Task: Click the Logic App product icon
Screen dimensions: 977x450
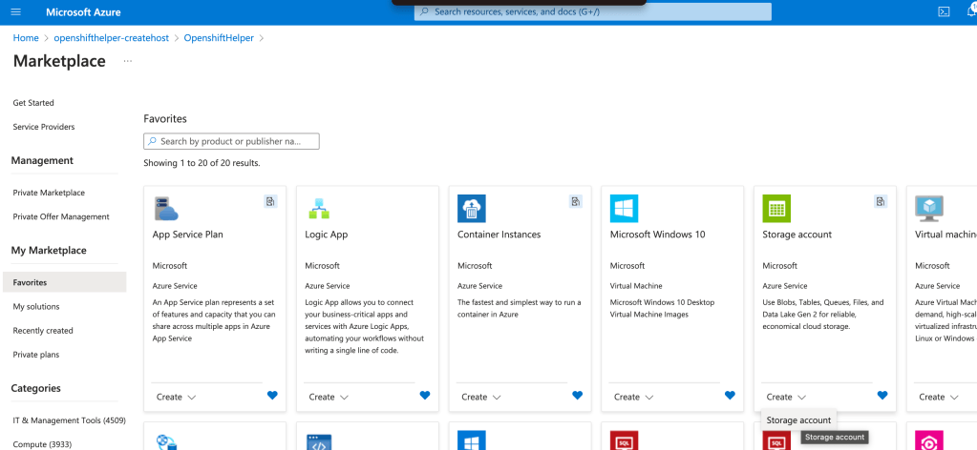Action: click(x=318, y=209)
